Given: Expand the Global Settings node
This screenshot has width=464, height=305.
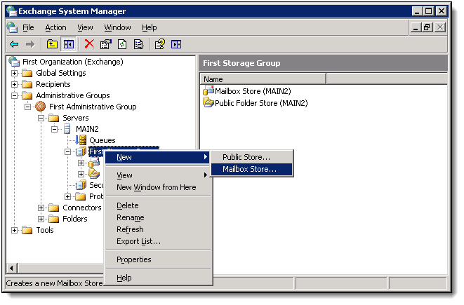Looking at the screenshot, I should [x=14, y=73].
